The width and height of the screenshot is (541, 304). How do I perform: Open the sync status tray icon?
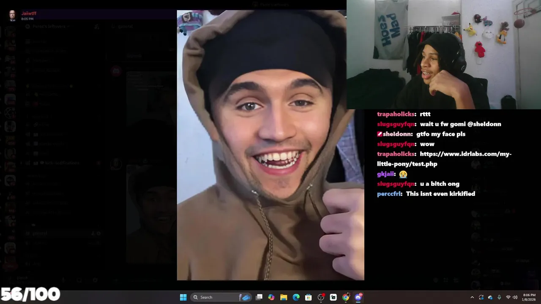click(481, 297)
